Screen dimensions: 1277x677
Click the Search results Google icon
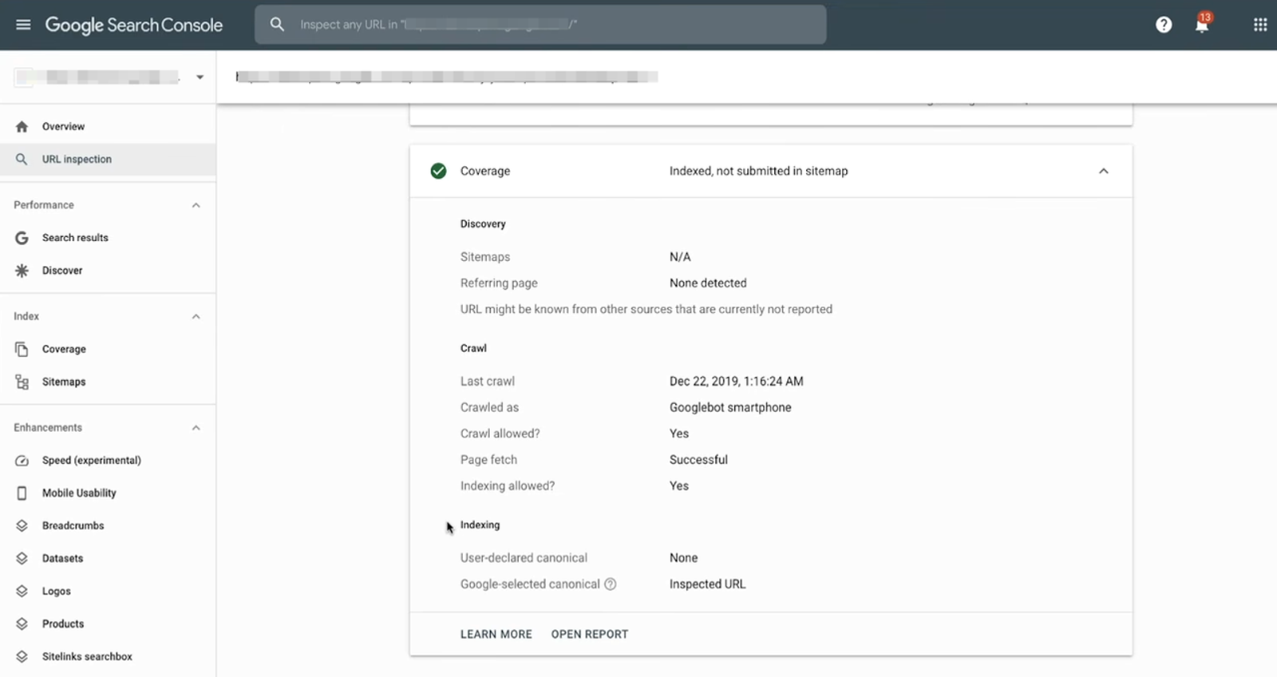coord(22,238)
